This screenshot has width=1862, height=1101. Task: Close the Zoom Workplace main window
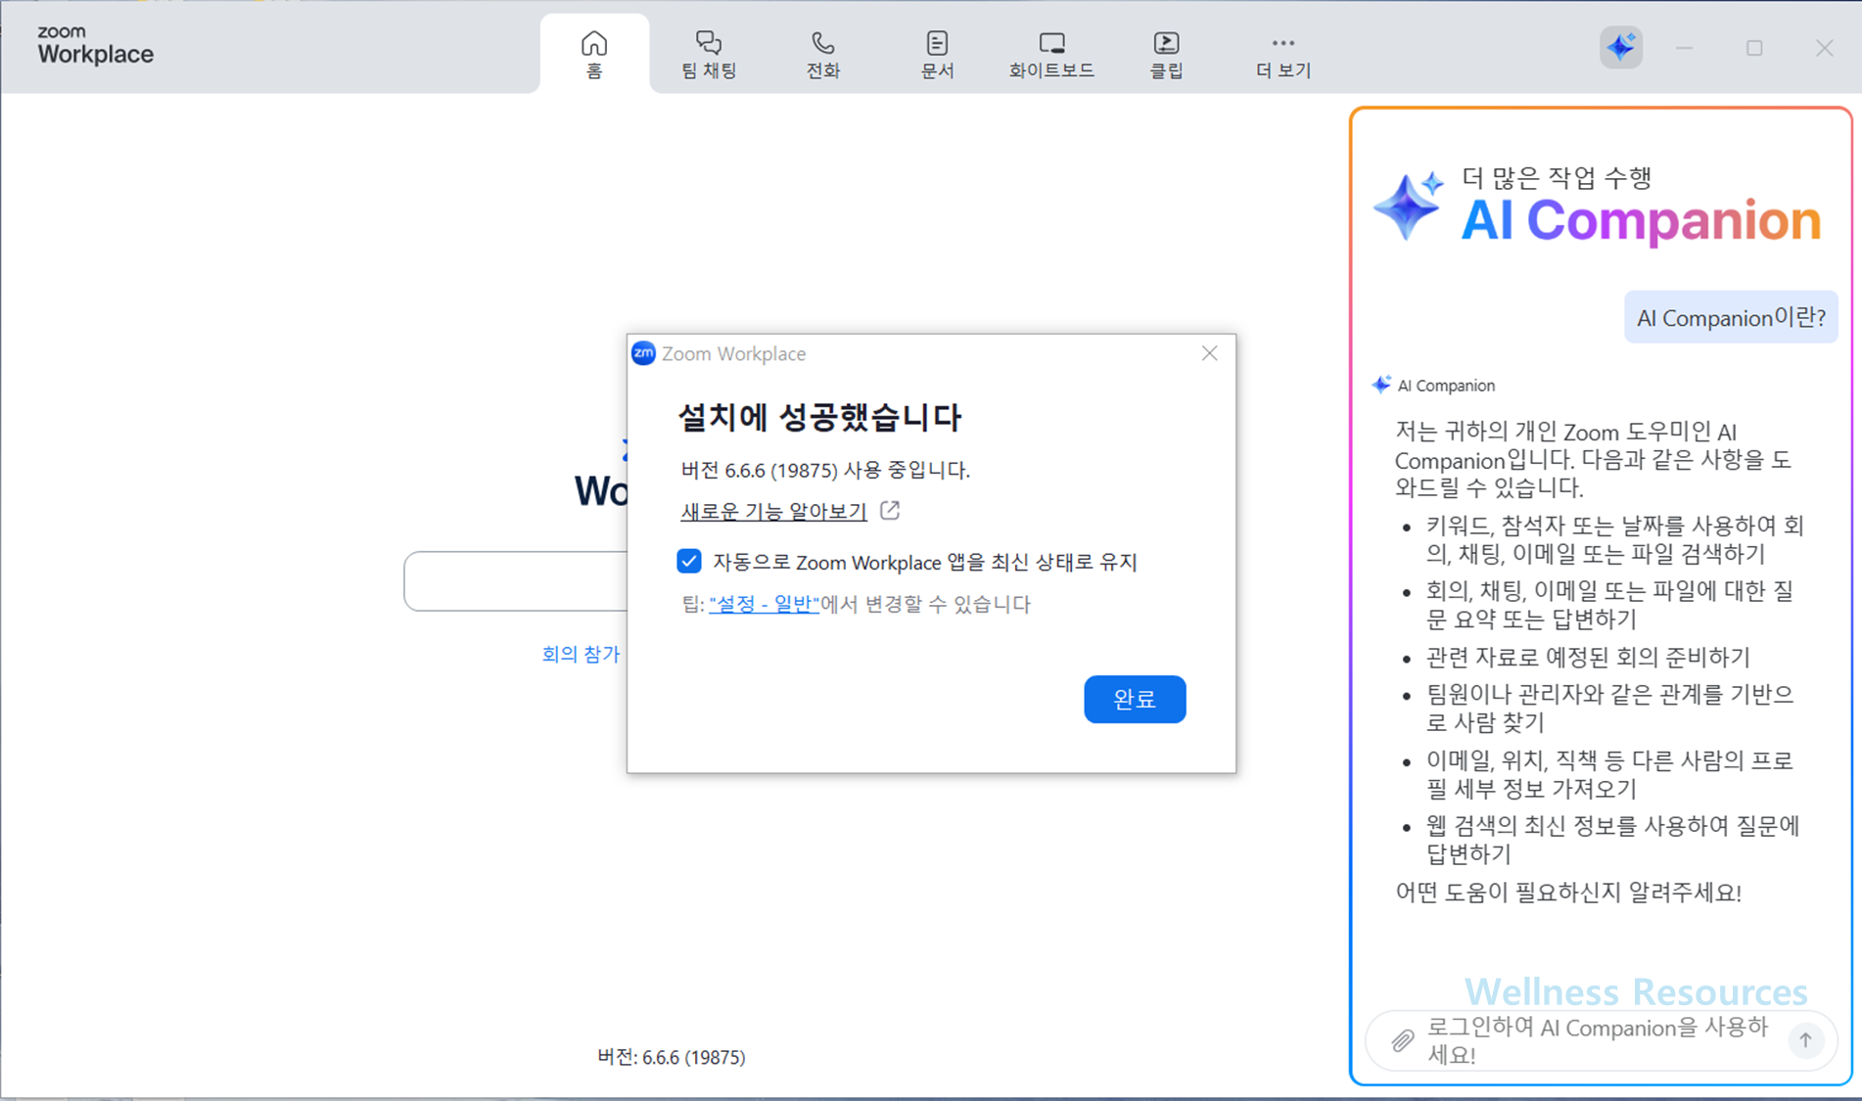(x=1824, y=47)
